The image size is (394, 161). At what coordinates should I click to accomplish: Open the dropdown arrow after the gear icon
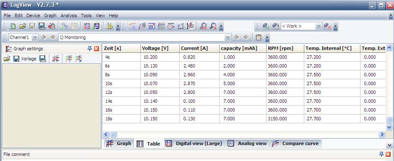click(x=118, y=26)
